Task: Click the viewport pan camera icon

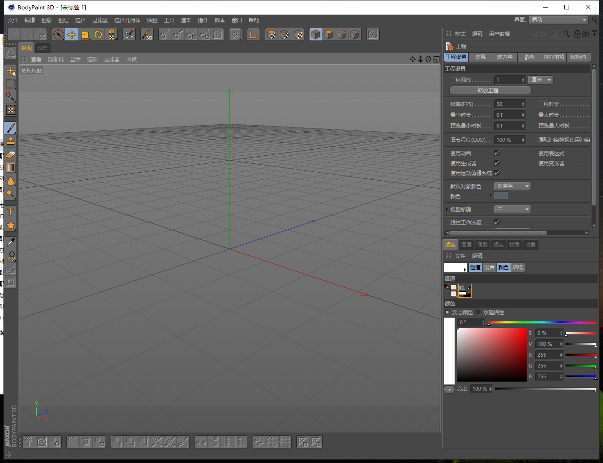Action: tap(413, 59)
